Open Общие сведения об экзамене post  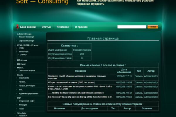click(x=72, y=82)
